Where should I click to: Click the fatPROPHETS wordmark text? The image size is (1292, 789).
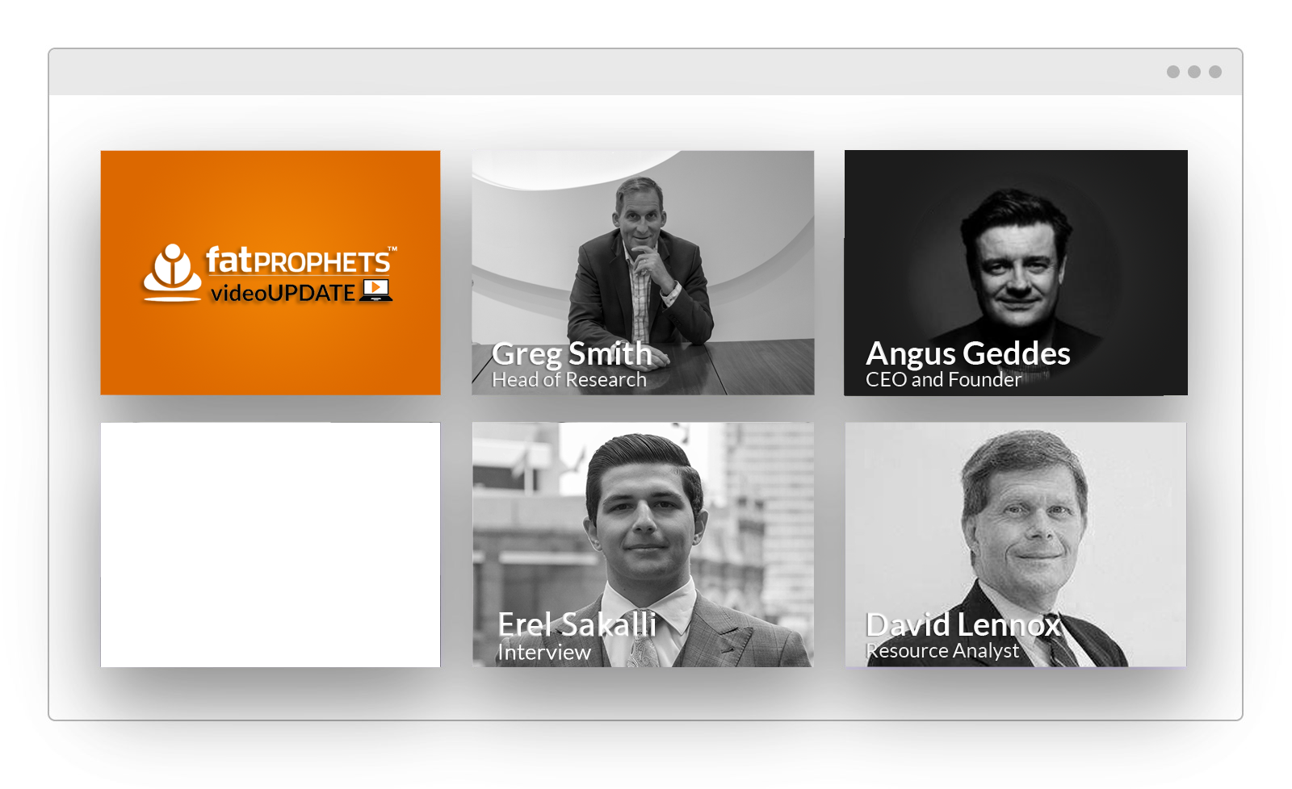click(299, 261)
